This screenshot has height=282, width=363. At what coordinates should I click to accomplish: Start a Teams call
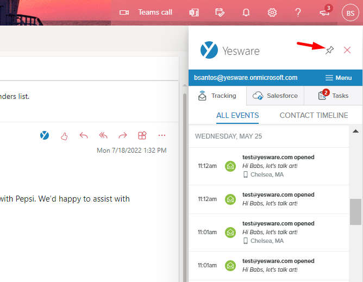point(146,12)
